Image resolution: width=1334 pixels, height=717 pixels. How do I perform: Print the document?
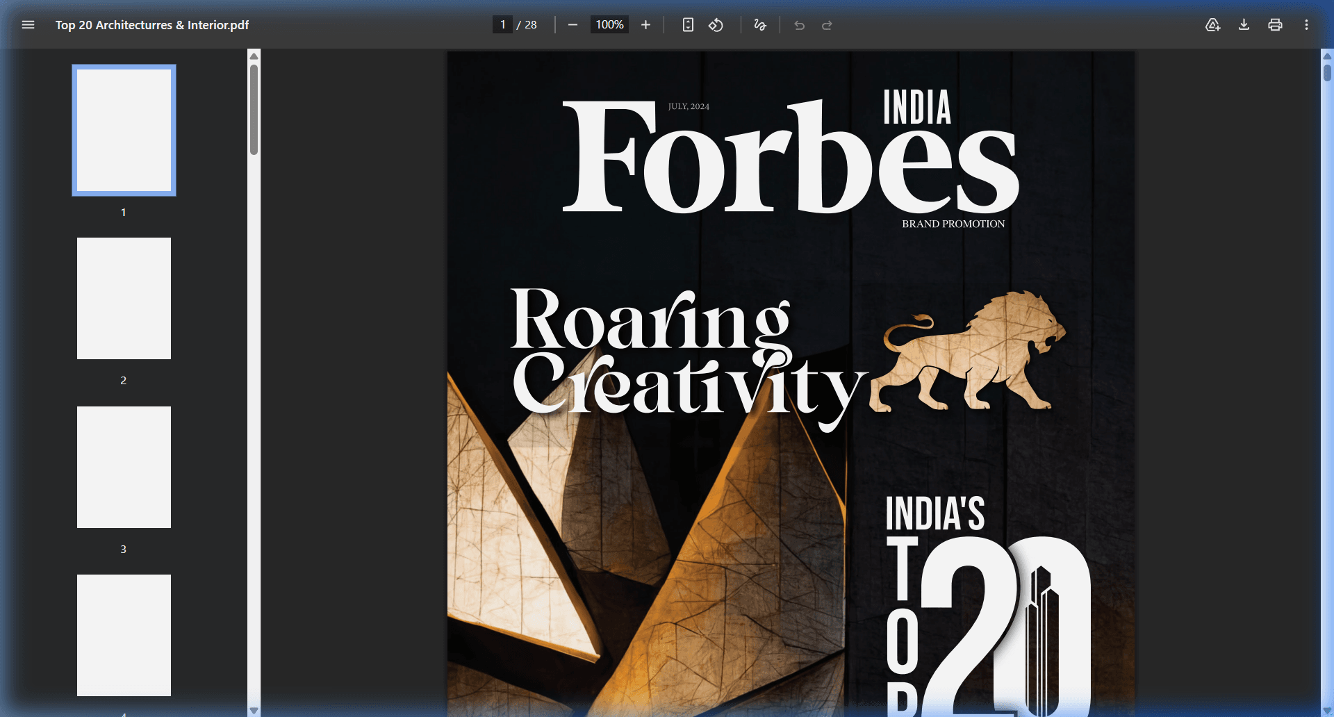click(1275, 25)
